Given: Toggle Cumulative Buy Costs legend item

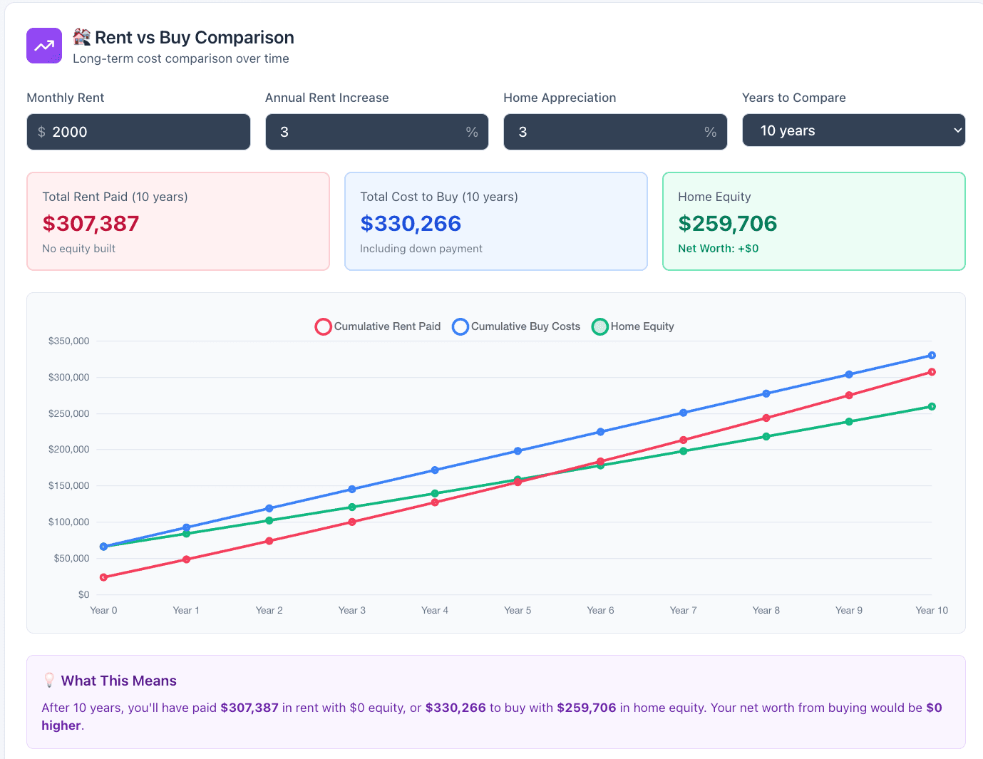Looking at the screenshot, I should 517,326.
